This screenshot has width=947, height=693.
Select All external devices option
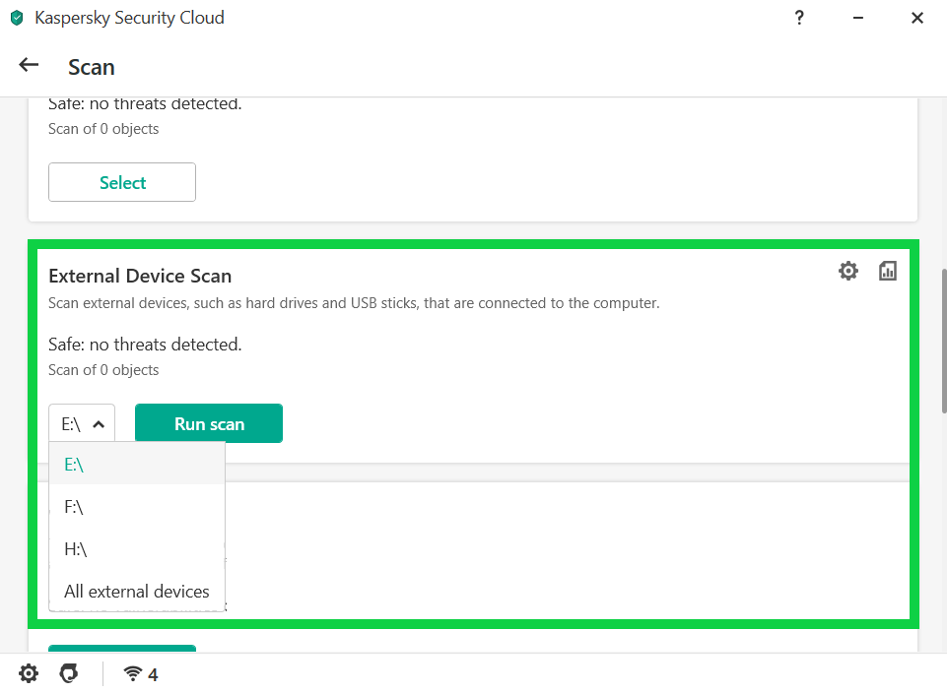[x=137, y=592]
